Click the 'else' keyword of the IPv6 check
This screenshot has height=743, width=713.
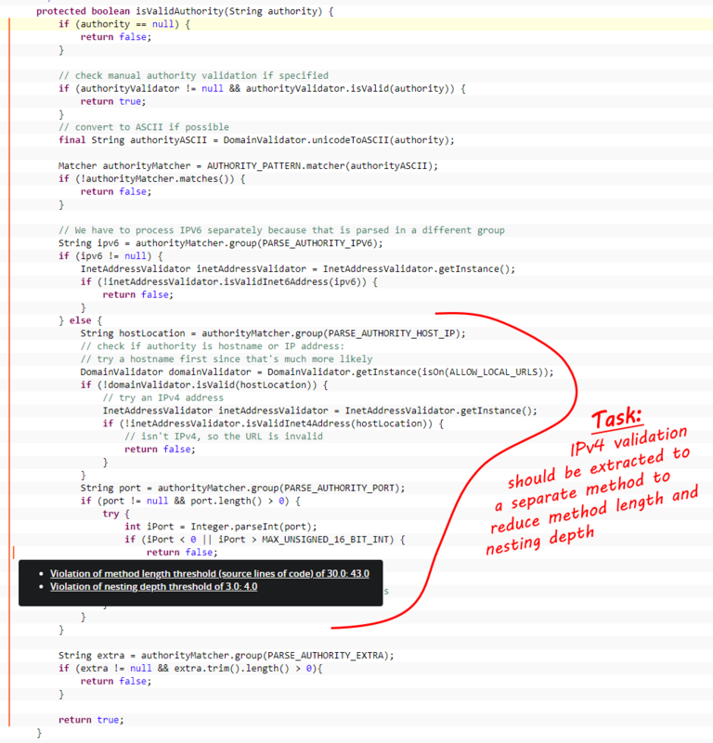(80, 320)
